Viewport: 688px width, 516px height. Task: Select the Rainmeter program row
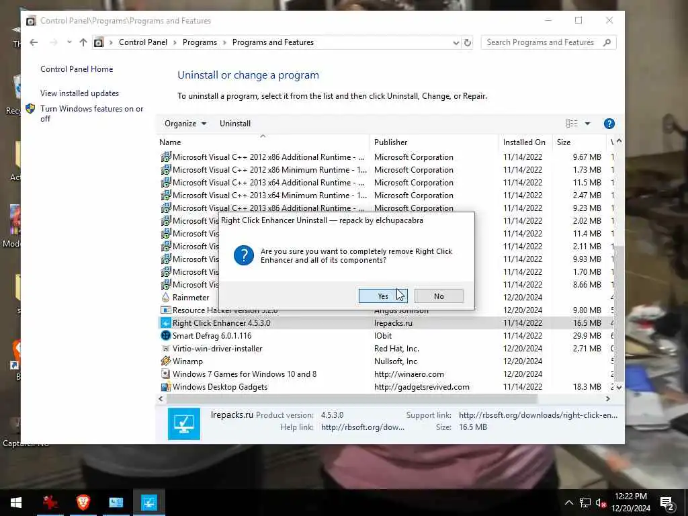tap(386, 298)
